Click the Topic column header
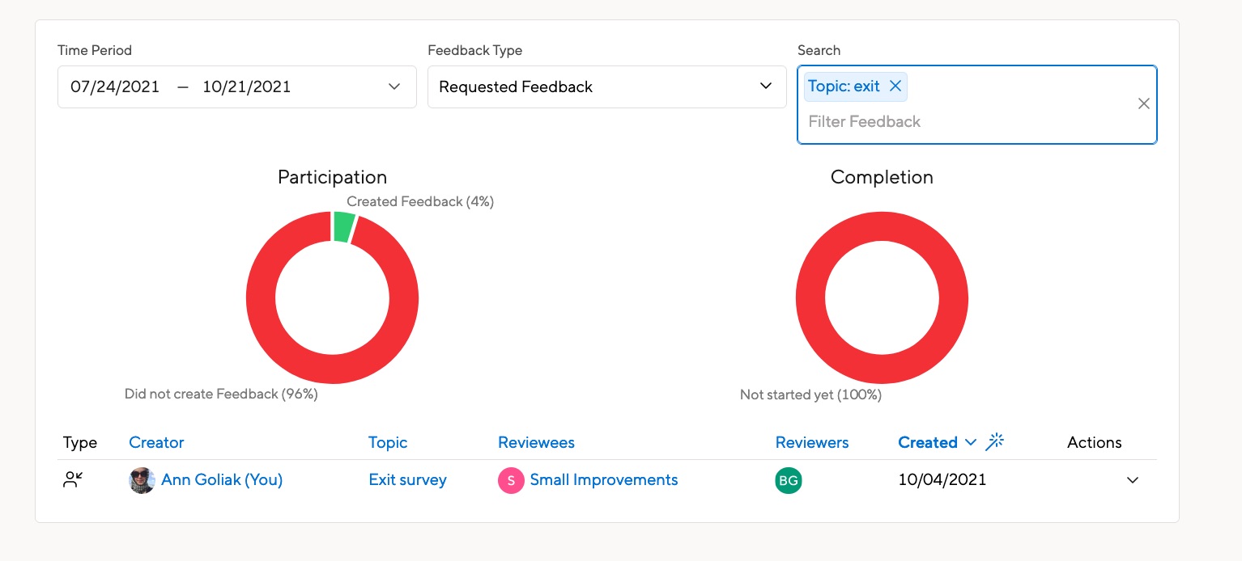Image resolution: width=1242 pixels, height=561 pixels. pos(388,442)
